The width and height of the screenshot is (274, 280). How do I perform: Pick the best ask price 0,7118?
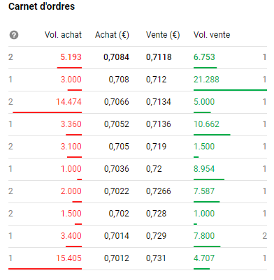(x=159, y=57)
